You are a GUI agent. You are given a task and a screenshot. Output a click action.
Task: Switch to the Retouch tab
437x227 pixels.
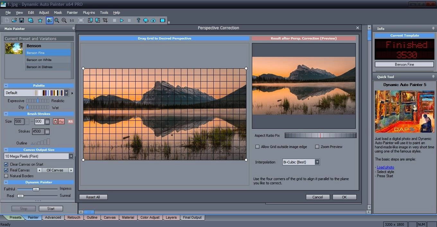coord(74,217)
